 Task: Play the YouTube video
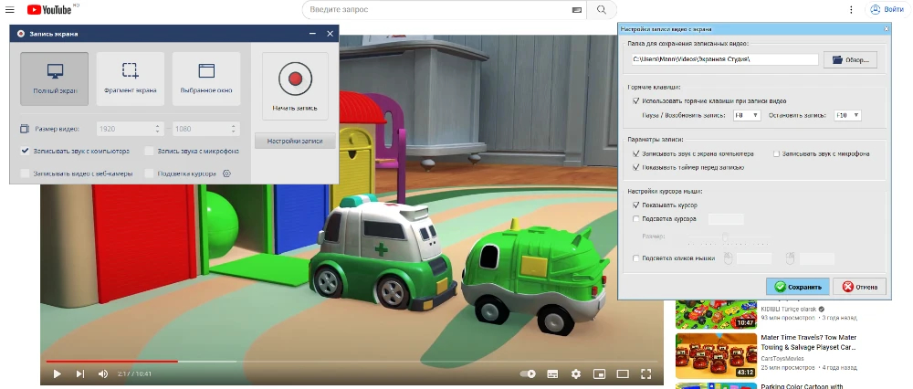[x=57, y=373]
